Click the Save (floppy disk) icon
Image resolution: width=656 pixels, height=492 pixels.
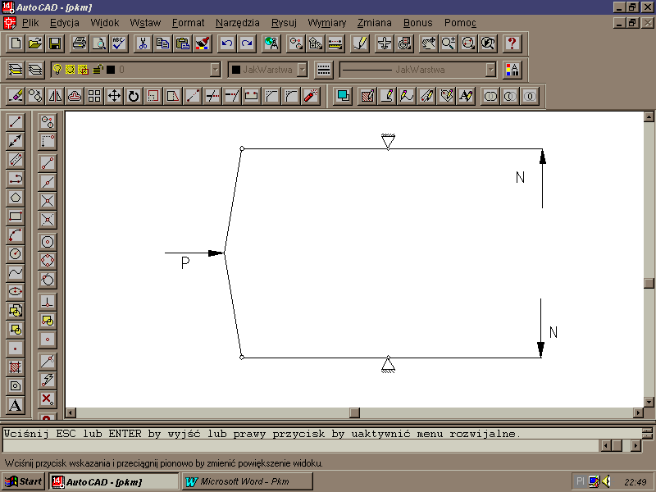(55, 43)
